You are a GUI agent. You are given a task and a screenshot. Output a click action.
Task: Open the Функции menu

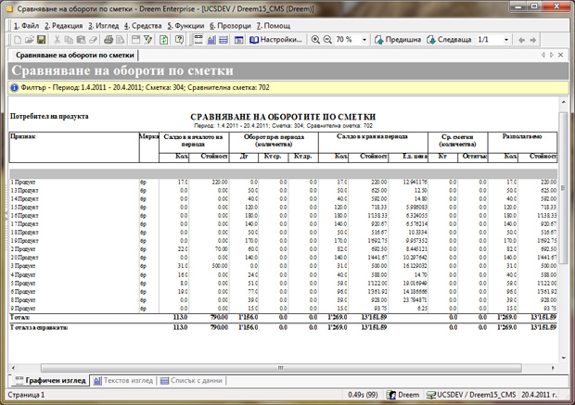coord(185,26)
